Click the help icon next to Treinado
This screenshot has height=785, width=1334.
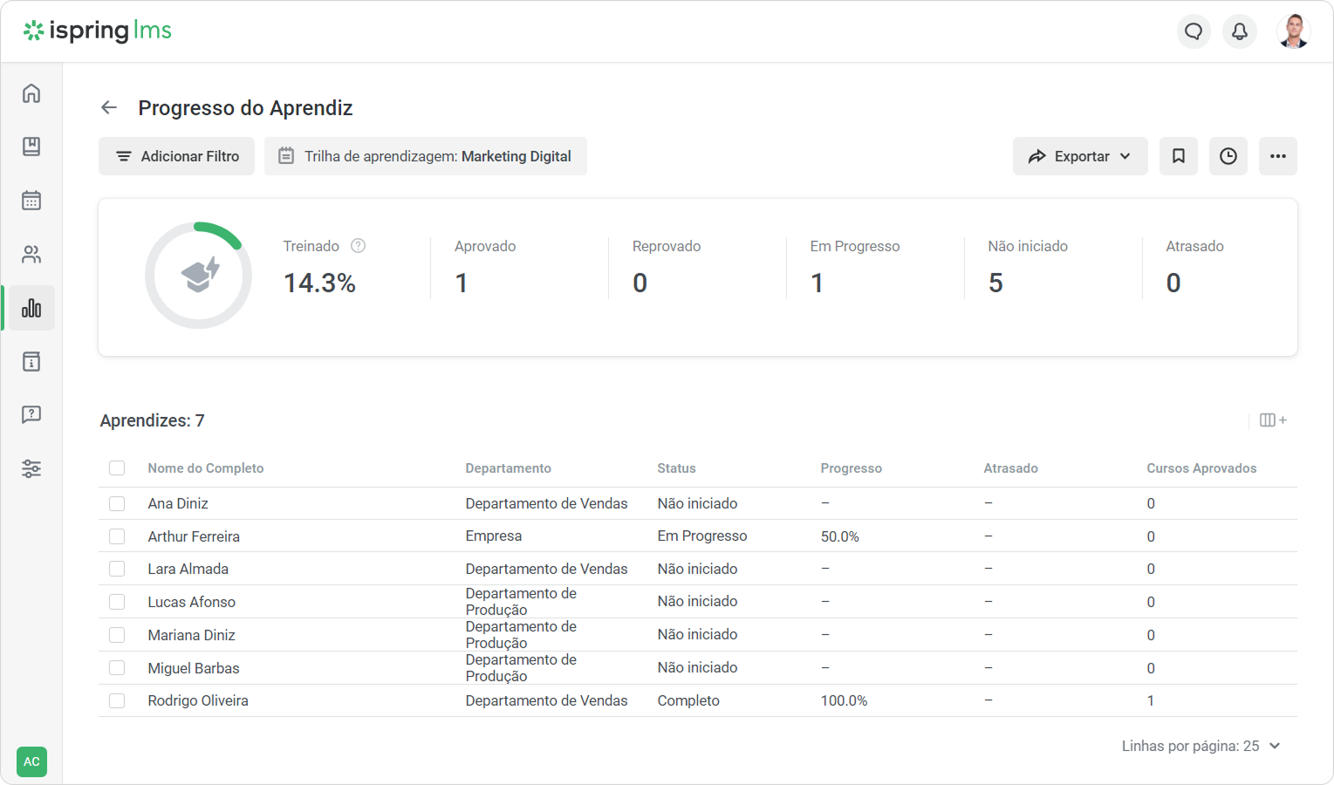point(358,246)
